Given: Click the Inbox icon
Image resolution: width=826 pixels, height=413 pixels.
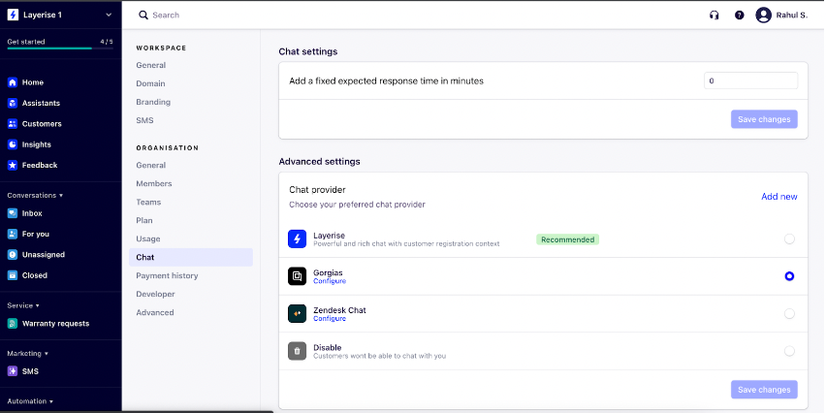Looking at the screenshot, I should 13,213.
